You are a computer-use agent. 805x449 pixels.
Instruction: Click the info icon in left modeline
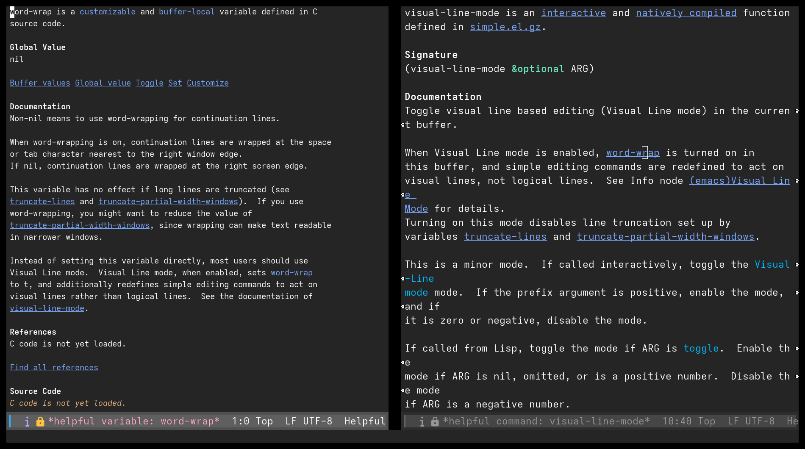pyautogui.click(x=27, y=421)
